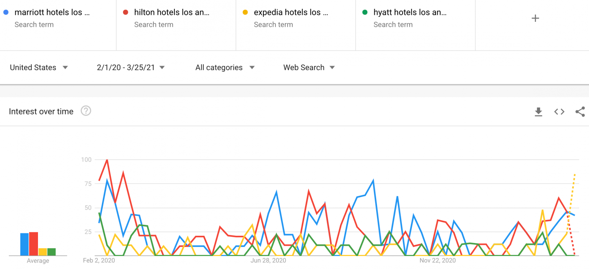Click the embed code icon
589x269 pixels.
point(559,112)
